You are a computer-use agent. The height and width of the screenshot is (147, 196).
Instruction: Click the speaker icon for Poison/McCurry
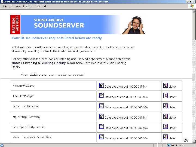[x=166, y=85]
